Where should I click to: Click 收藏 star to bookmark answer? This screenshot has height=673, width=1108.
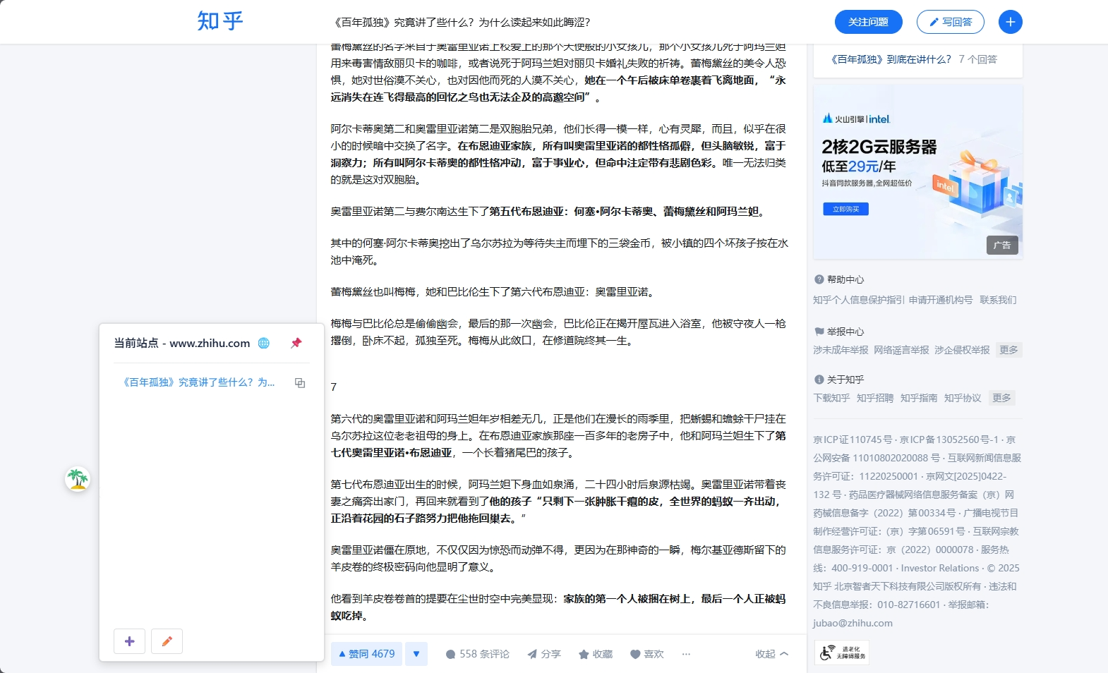[x=595, y=654]
